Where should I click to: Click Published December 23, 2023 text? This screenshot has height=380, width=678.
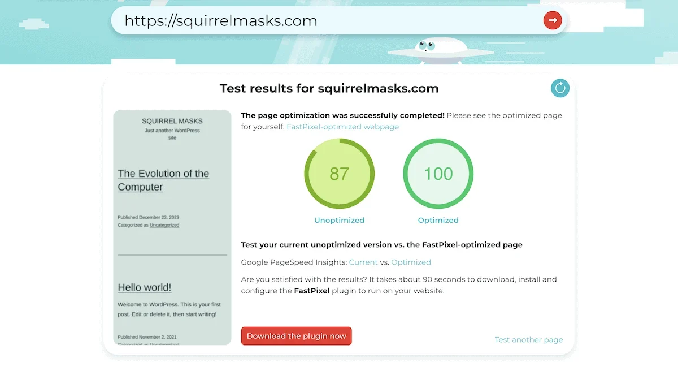click(x=148, y=217)
